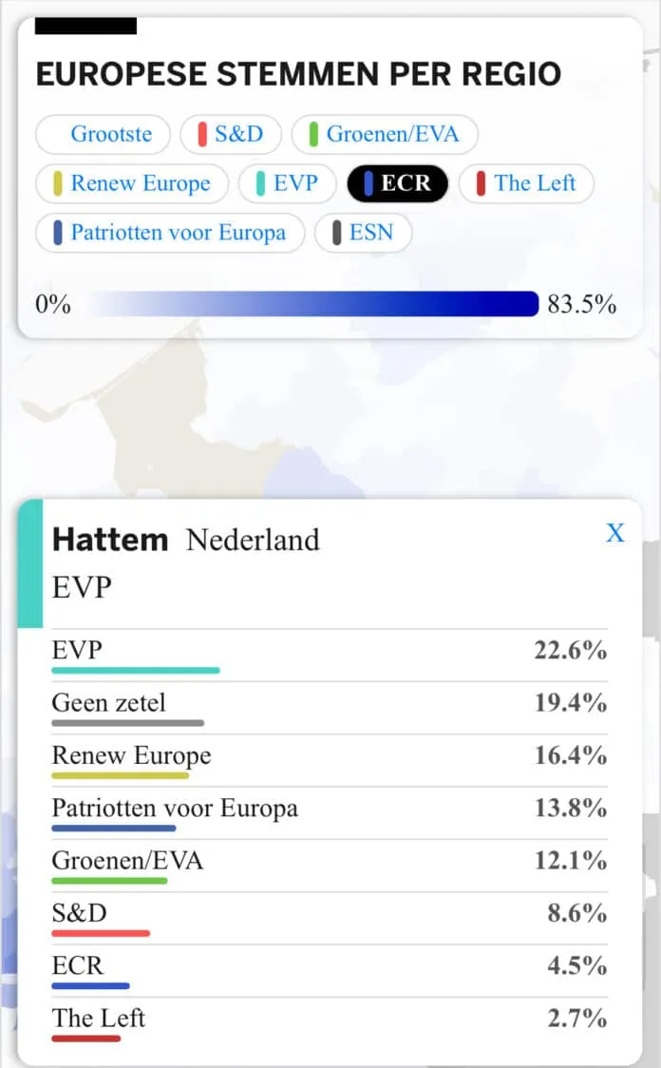Select the Renew Europe filter chip
Image resolution: width=661 pixels, height=1068 pixels.
(132, 183)
